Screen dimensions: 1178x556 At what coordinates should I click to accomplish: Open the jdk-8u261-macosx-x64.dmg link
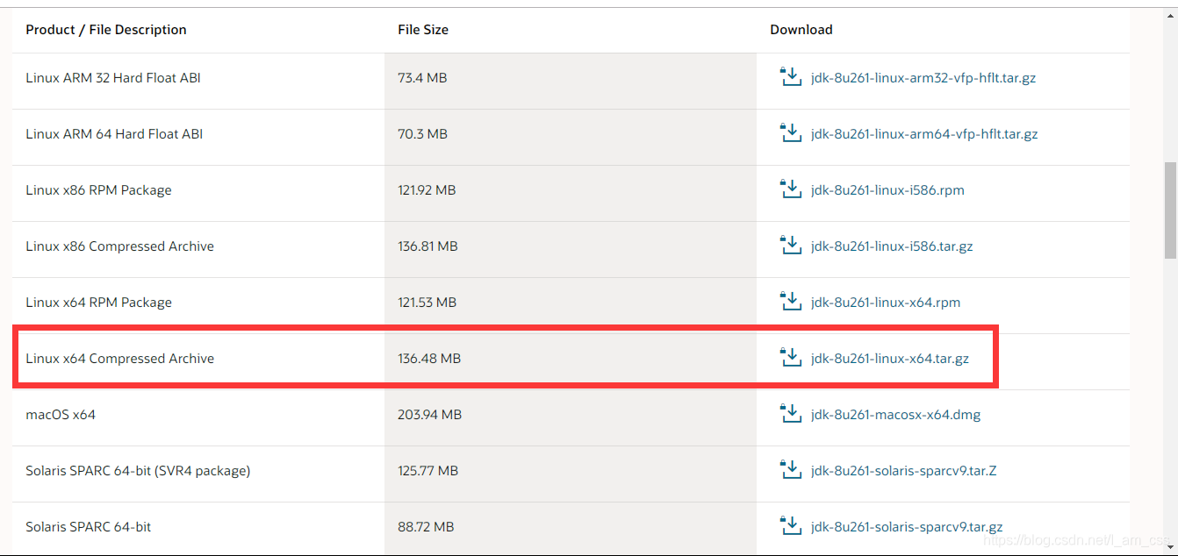[896, 415]
